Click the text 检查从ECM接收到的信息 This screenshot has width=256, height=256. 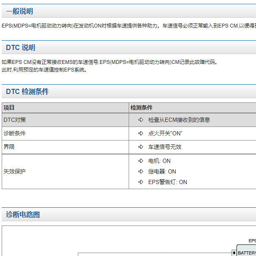click(x=179, y=120)
